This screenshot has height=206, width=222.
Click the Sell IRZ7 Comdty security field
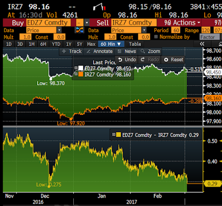click(x=134, y=23)
